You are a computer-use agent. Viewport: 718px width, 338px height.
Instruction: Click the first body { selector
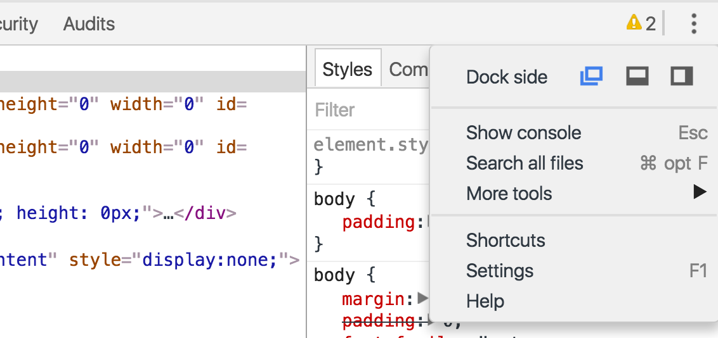tap(345, 199)
